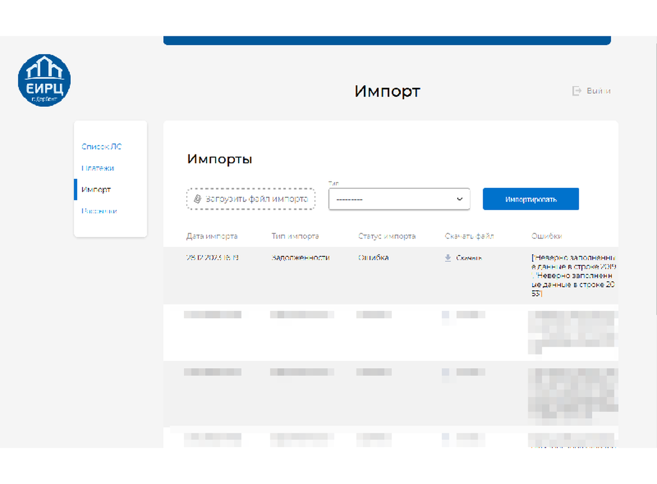Viewport: 657px width, 484px height.
Task: Click the Тип импорта column header
Action: (x=295, y=236)
